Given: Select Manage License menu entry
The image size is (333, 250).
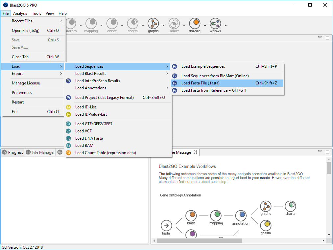Looking at the screenshot, I should (33, 83).
